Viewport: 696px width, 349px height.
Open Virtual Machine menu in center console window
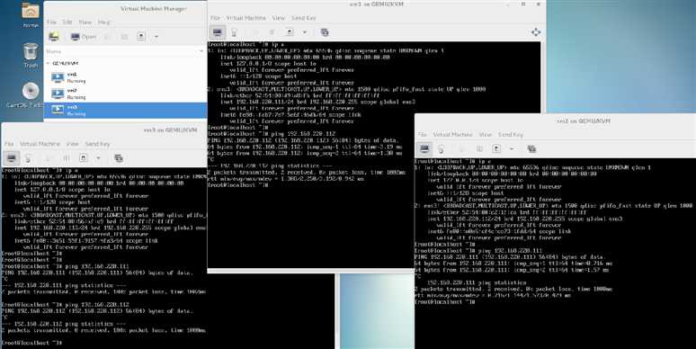245,18
